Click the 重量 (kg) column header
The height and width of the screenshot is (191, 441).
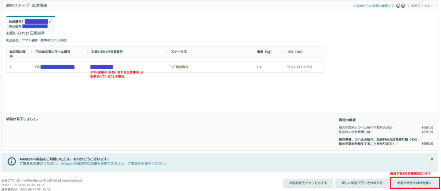(x=264, y=52)
